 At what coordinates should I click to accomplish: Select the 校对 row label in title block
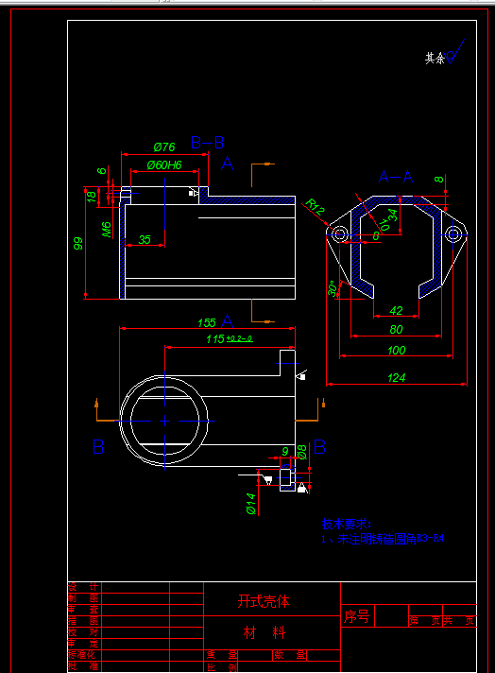pos(83,631)
